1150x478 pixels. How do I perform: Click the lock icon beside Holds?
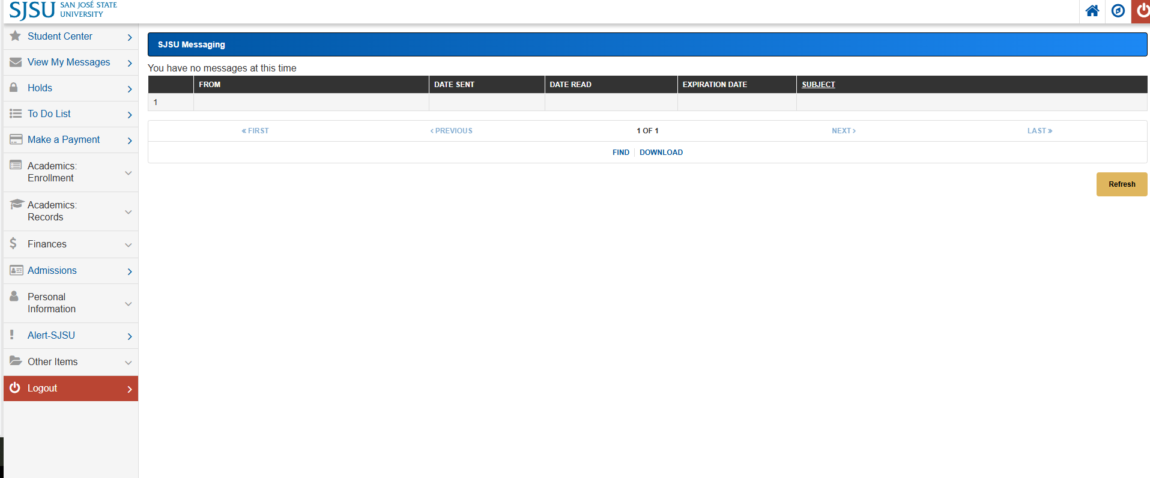coord(14,88)
